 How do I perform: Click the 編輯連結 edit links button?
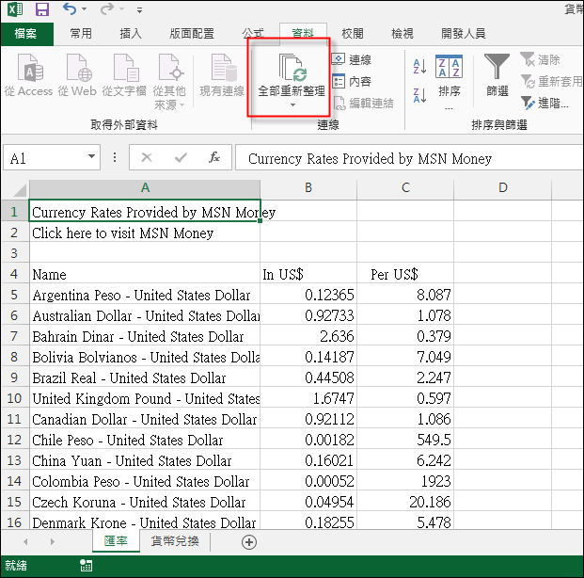pyautogui.click(x=364, y=104)
